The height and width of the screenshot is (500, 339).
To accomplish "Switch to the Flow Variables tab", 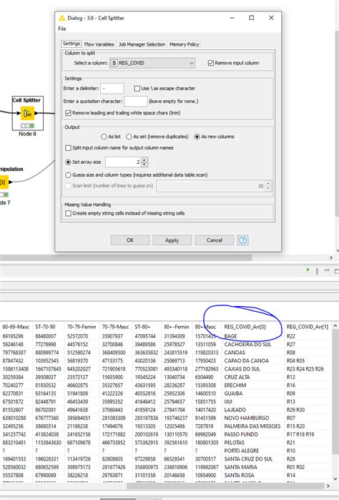I will click(99, 44).
